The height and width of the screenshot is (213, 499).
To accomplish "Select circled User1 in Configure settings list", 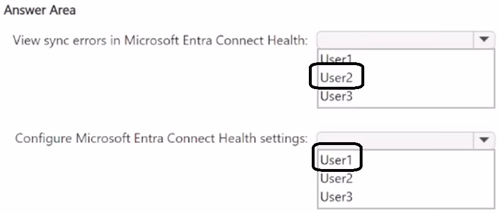I will (x=336, y=160).
